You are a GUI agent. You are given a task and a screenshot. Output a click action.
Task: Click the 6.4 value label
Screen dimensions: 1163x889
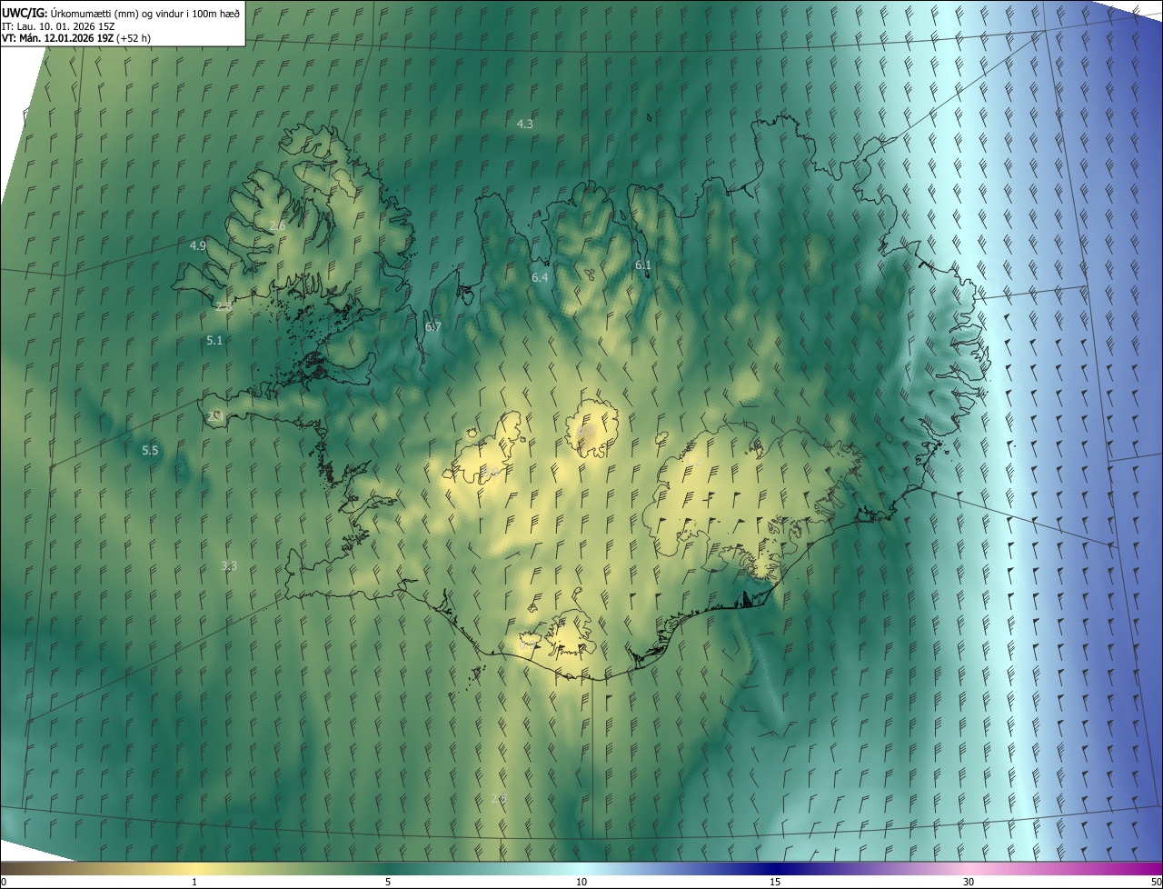(540, 277)
